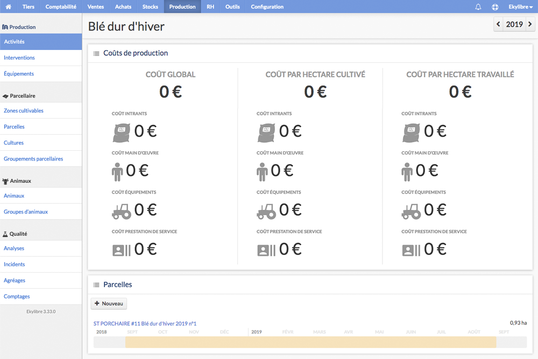The image size is (538, 359).
Task: Open Groupes d'animaux in the sidebar
Action: coord(41,212)
